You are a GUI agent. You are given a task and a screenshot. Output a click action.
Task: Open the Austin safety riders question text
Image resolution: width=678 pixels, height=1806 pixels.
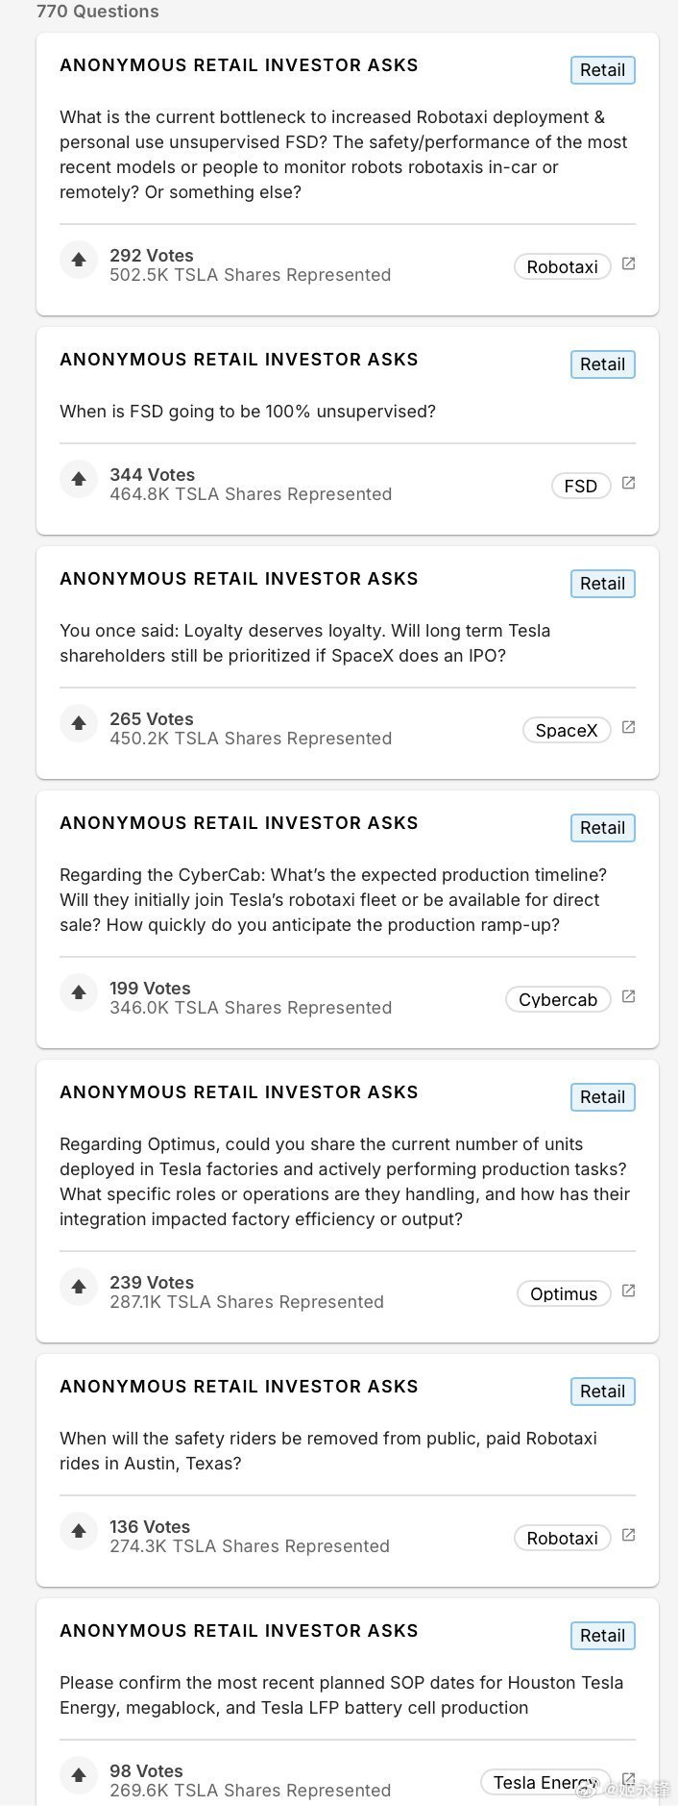point(327,1450)
